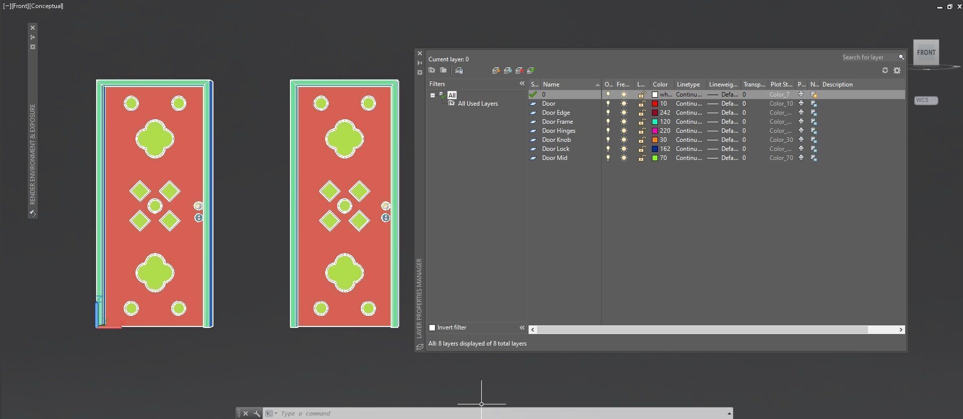The height and width of the screenshot is (419, 963).
Task: Select the All filter item
Action: pos(452,95)
